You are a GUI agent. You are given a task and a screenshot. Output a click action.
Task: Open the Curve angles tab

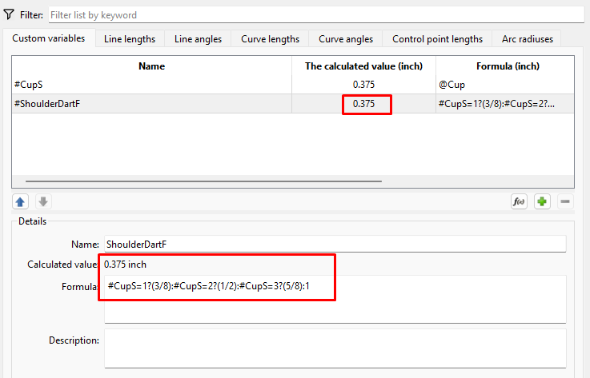(x=346, y=39)
